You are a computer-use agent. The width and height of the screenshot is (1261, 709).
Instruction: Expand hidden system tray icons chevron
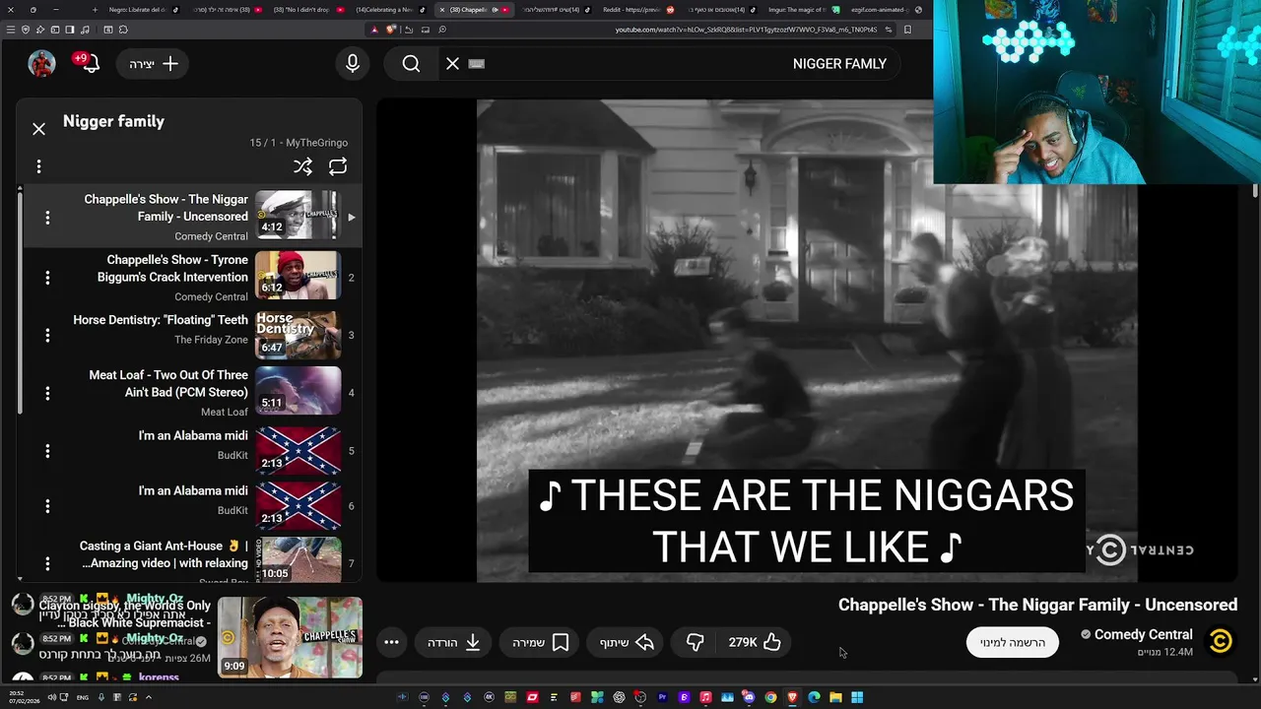(149, 697)
